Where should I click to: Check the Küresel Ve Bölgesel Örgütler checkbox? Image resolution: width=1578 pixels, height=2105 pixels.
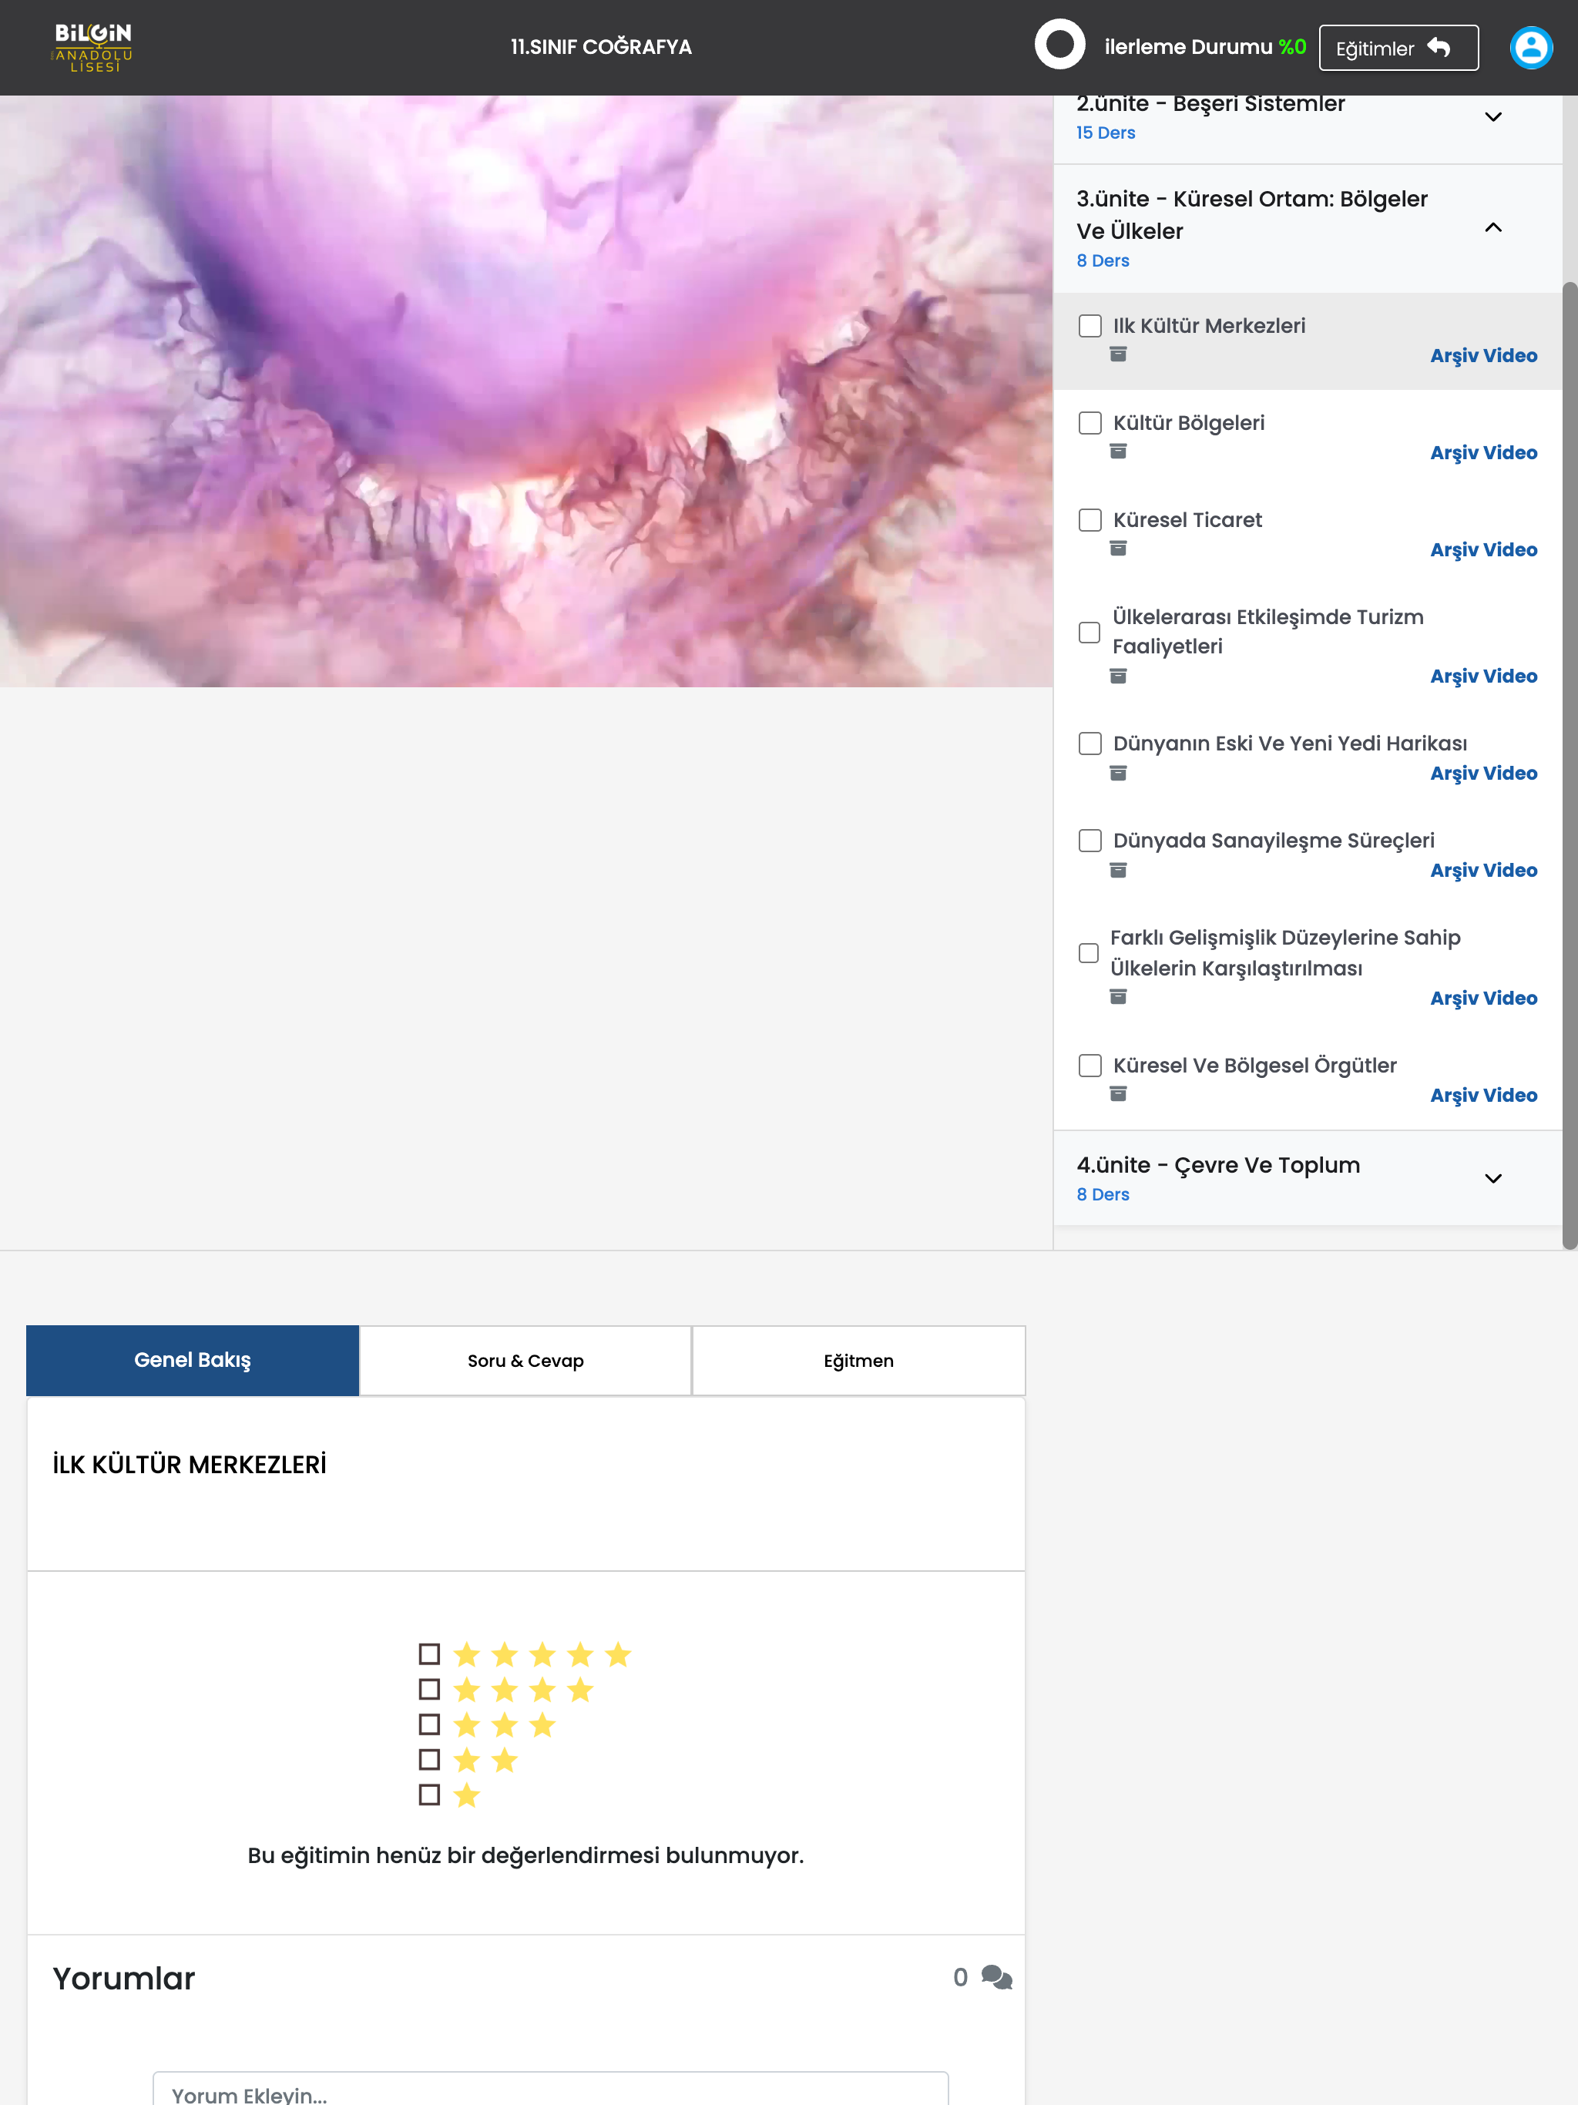(x=1089, y=1065)
